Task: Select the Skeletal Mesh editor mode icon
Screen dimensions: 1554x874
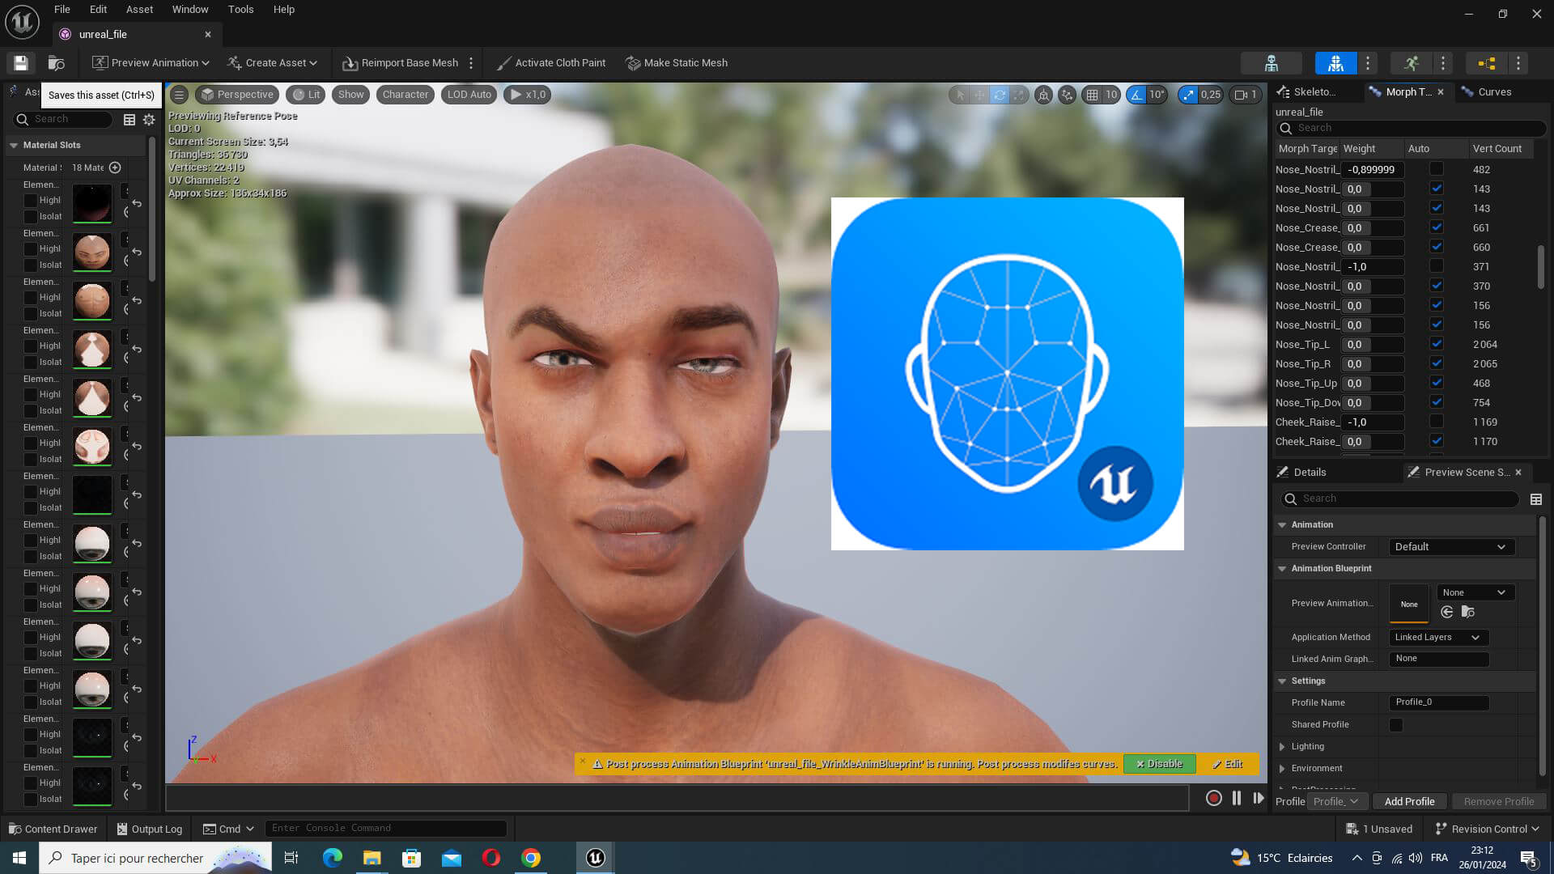Action: point(1335,63)
